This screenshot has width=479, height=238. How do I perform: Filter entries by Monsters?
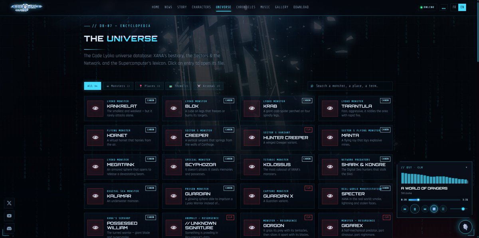pos(119,86)
